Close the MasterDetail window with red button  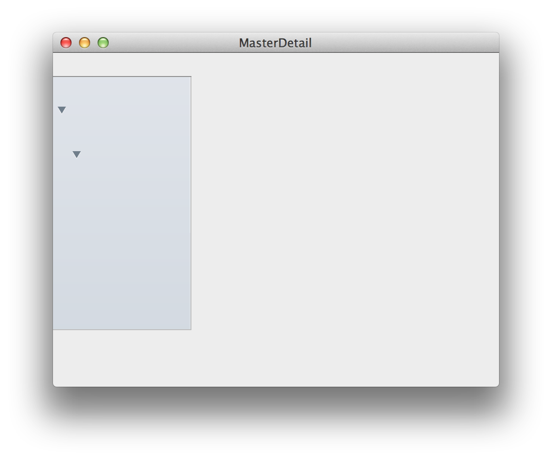pyautogui.click(x=66, y=43)
